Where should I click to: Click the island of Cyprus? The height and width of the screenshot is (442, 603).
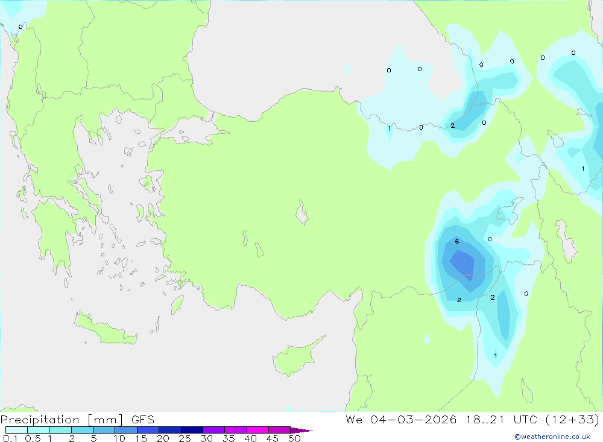[x=298, y=357]
